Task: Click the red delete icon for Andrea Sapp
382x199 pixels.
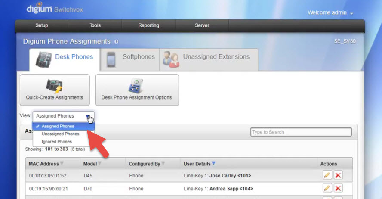Action: 338,188
